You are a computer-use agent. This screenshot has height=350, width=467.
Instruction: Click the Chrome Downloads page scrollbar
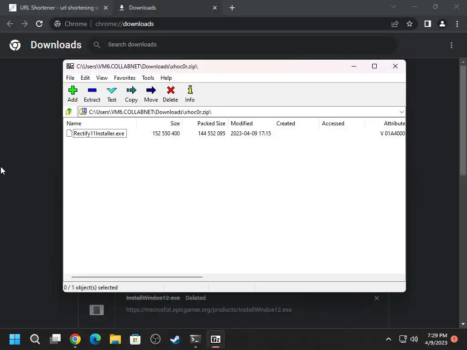tap(463, 120)
